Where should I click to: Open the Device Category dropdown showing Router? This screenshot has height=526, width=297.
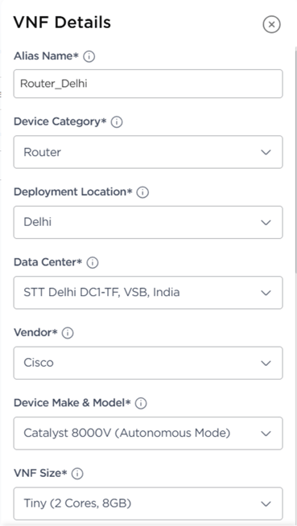point(148,152)
